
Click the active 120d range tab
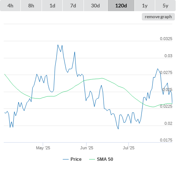click(121, 6)
